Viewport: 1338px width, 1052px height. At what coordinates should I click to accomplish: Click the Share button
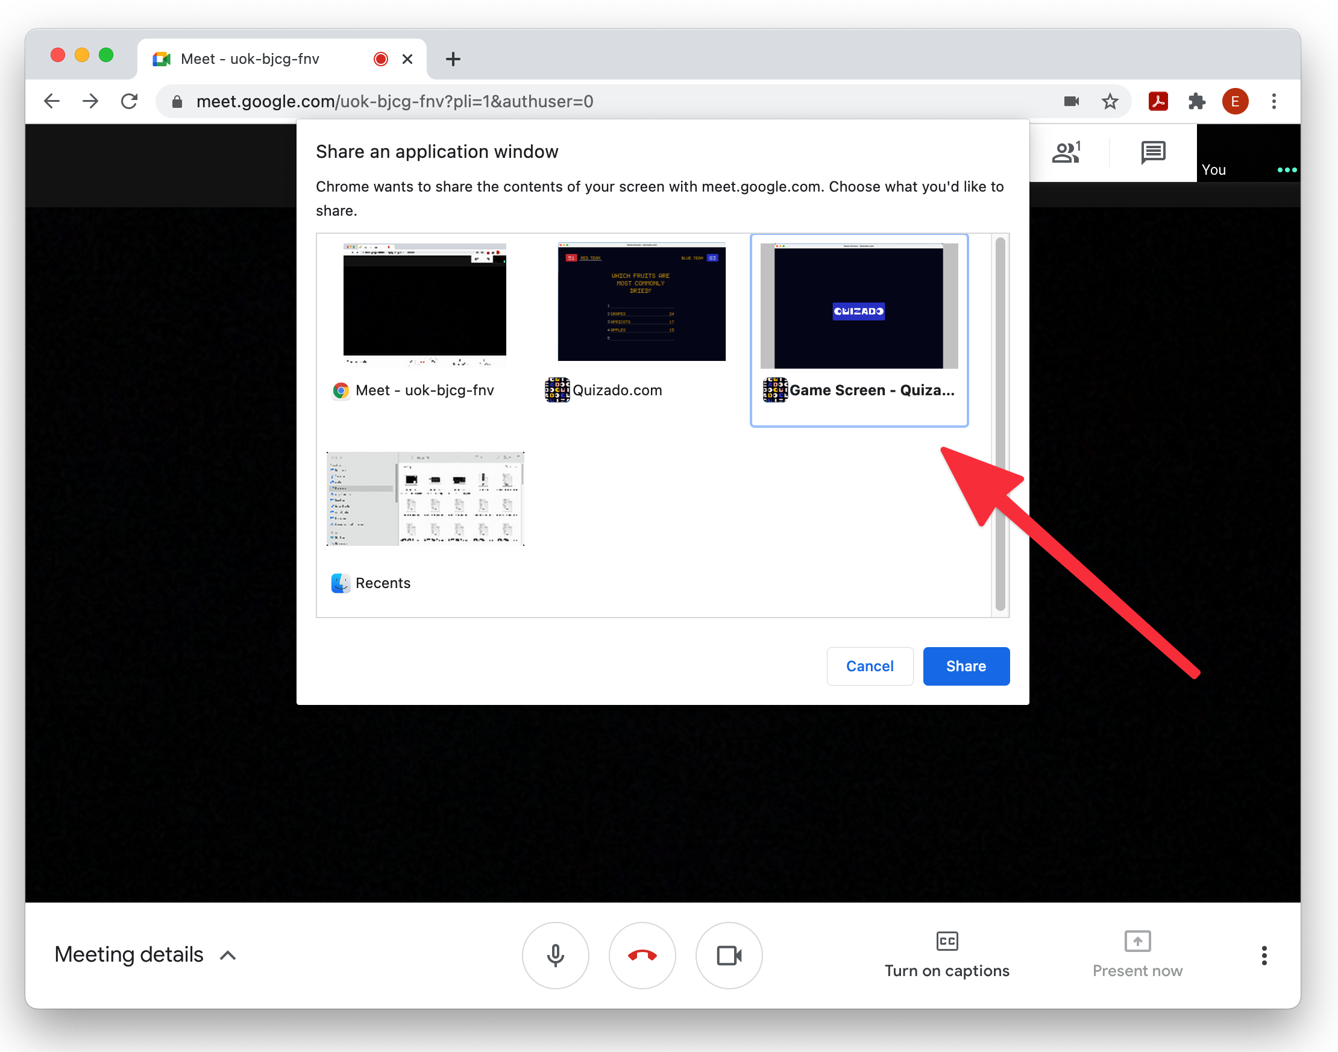966,666
